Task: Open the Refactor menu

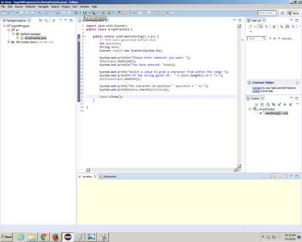Action: (x=30, y=6)
